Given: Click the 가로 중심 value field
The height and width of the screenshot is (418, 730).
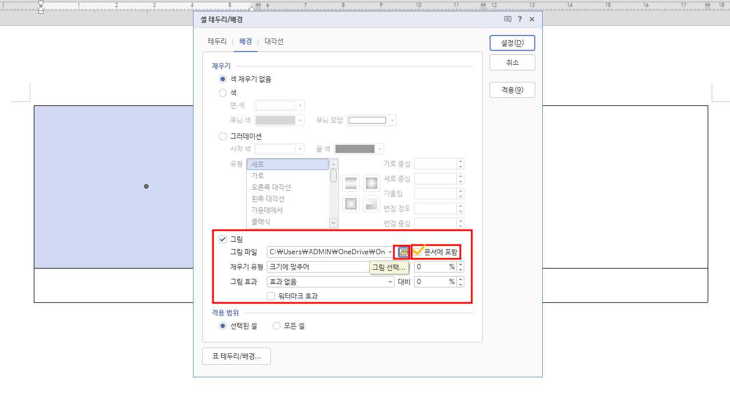Looking at the screenshot, I should point(436,164).
